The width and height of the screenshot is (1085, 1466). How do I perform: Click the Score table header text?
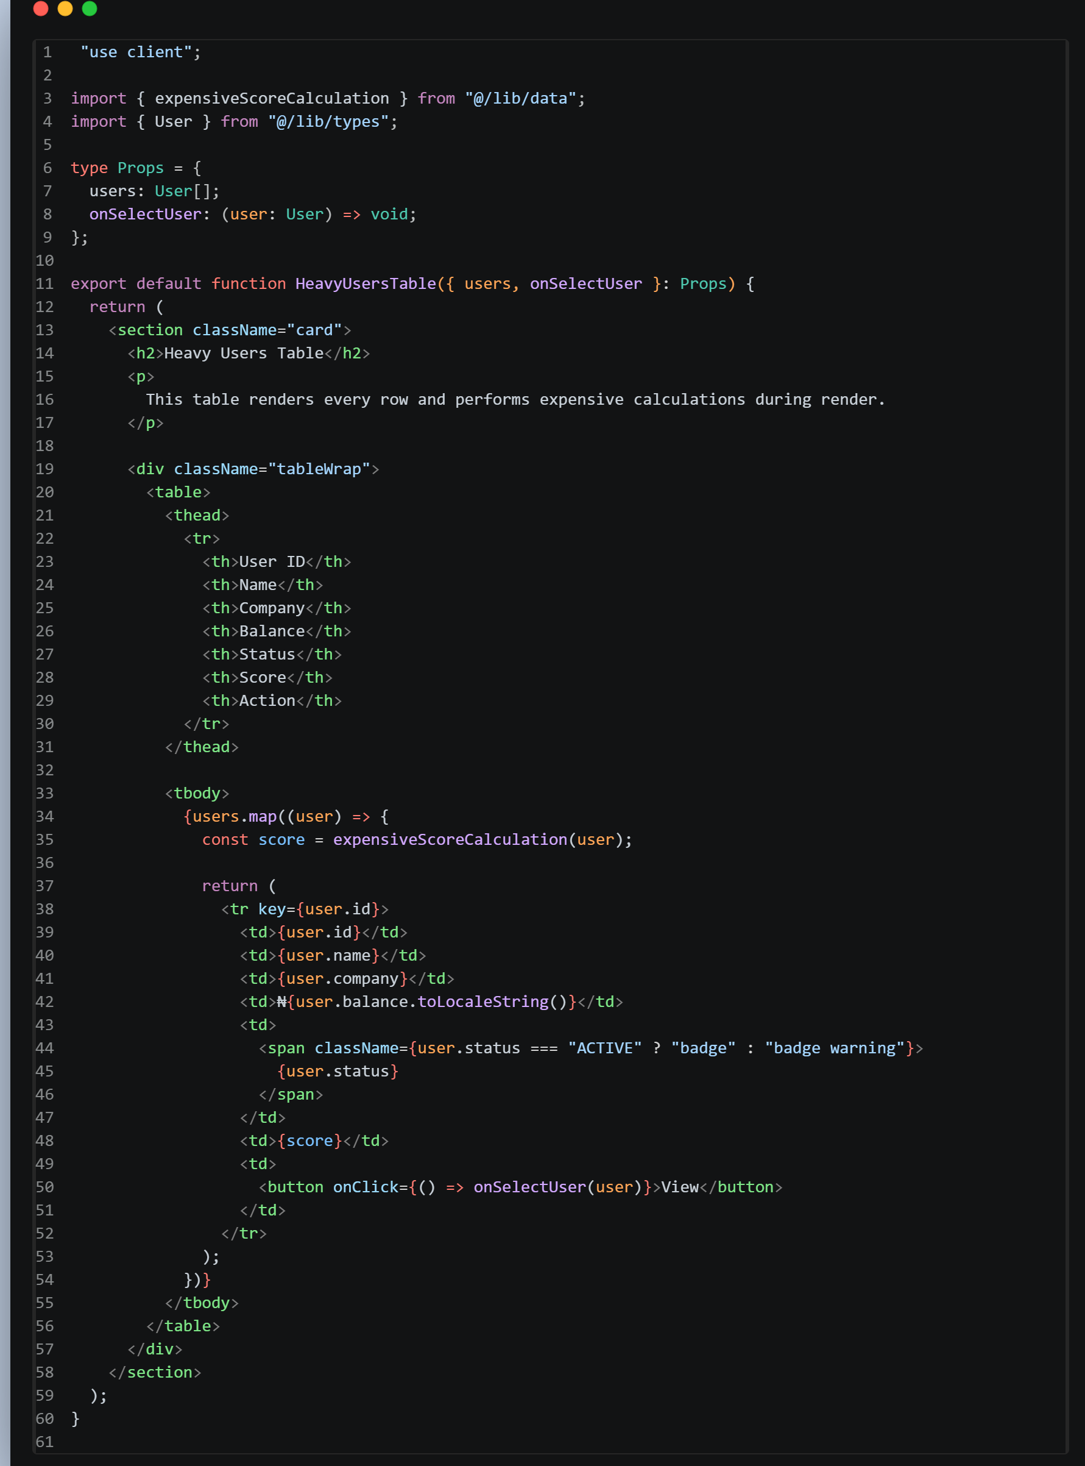coord(263,677)
